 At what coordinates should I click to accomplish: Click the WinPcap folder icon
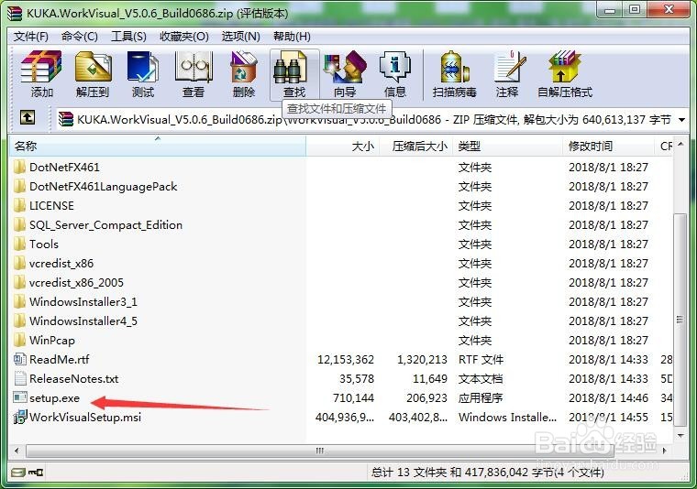pyautogui.click(x=19, y=340)
